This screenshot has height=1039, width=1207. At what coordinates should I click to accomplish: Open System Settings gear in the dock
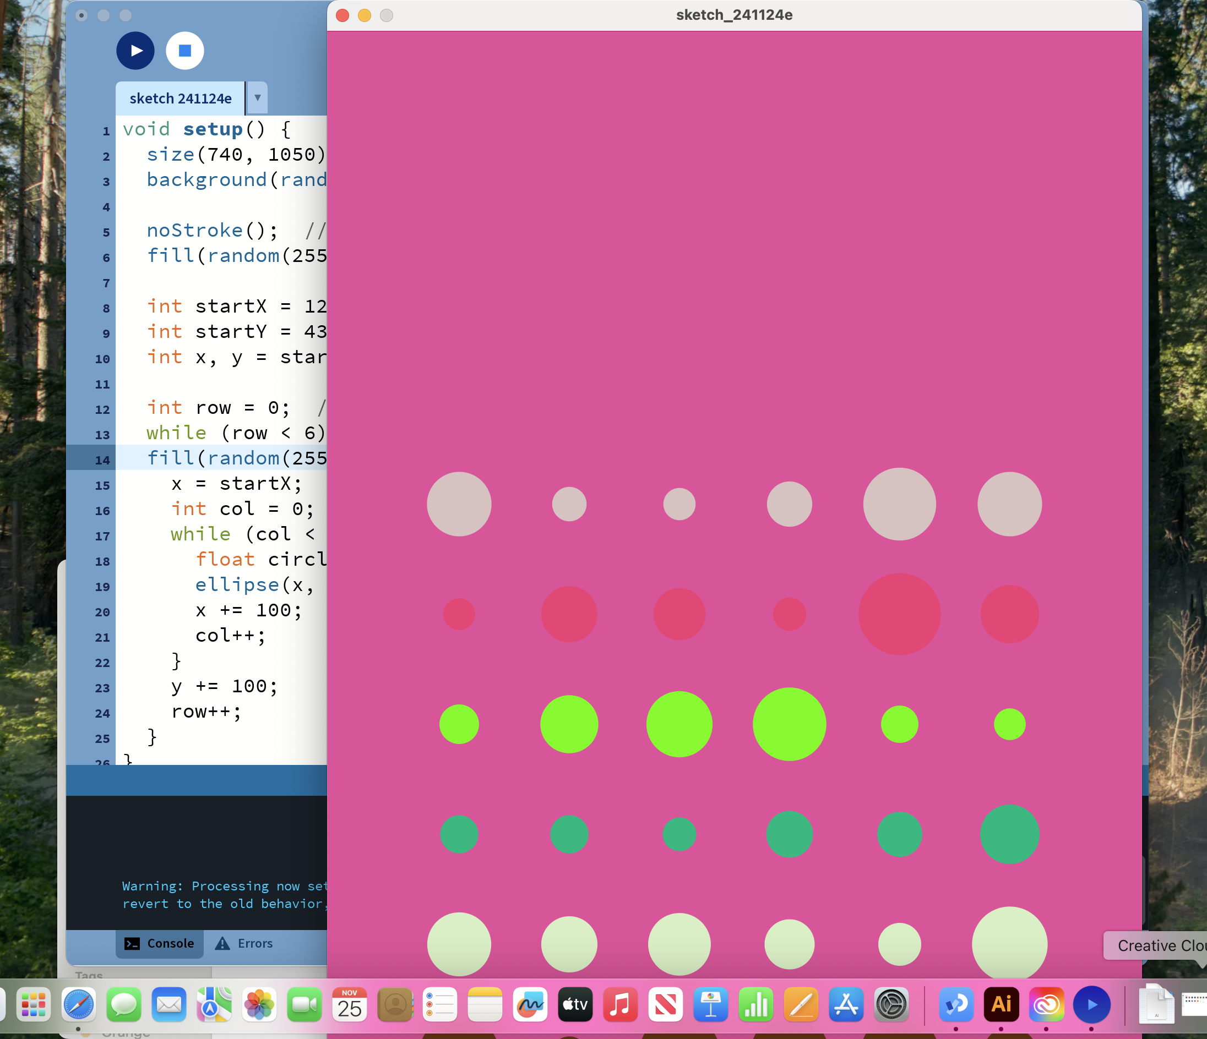pyautogui.click(x=891, y=1004)
